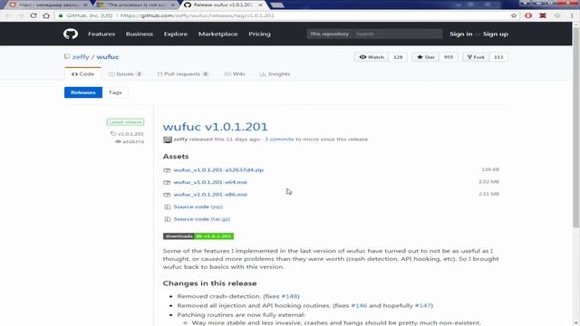Click the 'Latest release' label
580x326 pixels.
click(125, 122)
